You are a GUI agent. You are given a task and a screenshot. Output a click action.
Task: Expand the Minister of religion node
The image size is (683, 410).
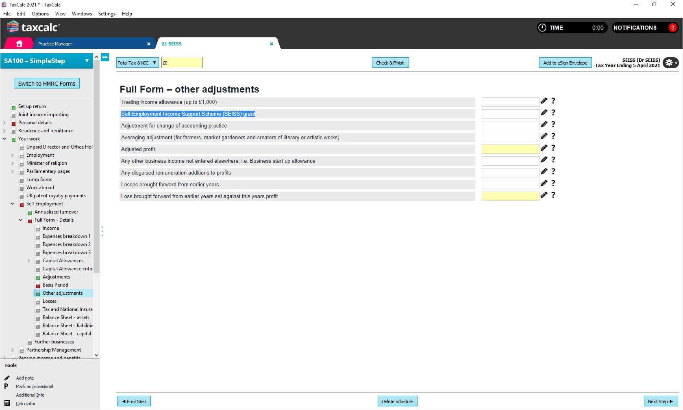(13, 163)
